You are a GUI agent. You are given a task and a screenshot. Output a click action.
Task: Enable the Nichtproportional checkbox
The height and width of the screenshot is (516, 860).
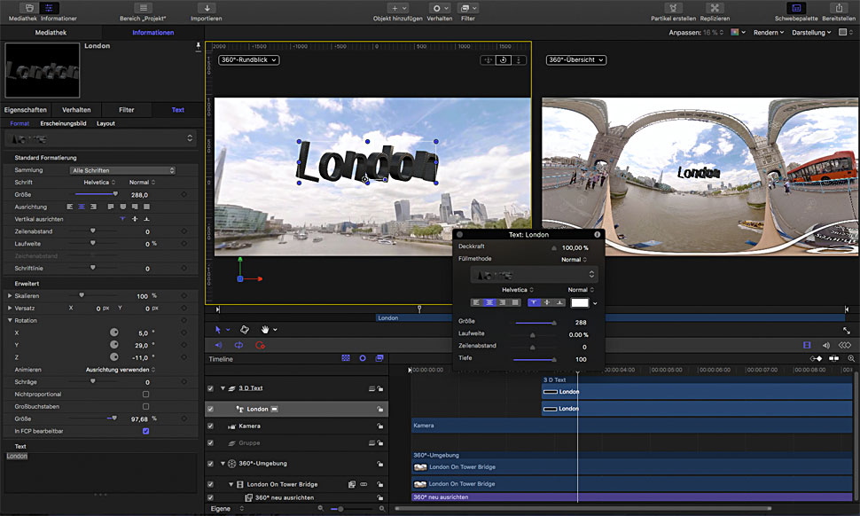(146, 395)
